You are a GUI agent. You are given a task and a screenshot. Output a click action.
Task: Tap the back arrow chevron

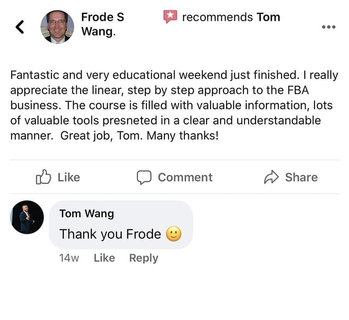(x=20, y=26)
